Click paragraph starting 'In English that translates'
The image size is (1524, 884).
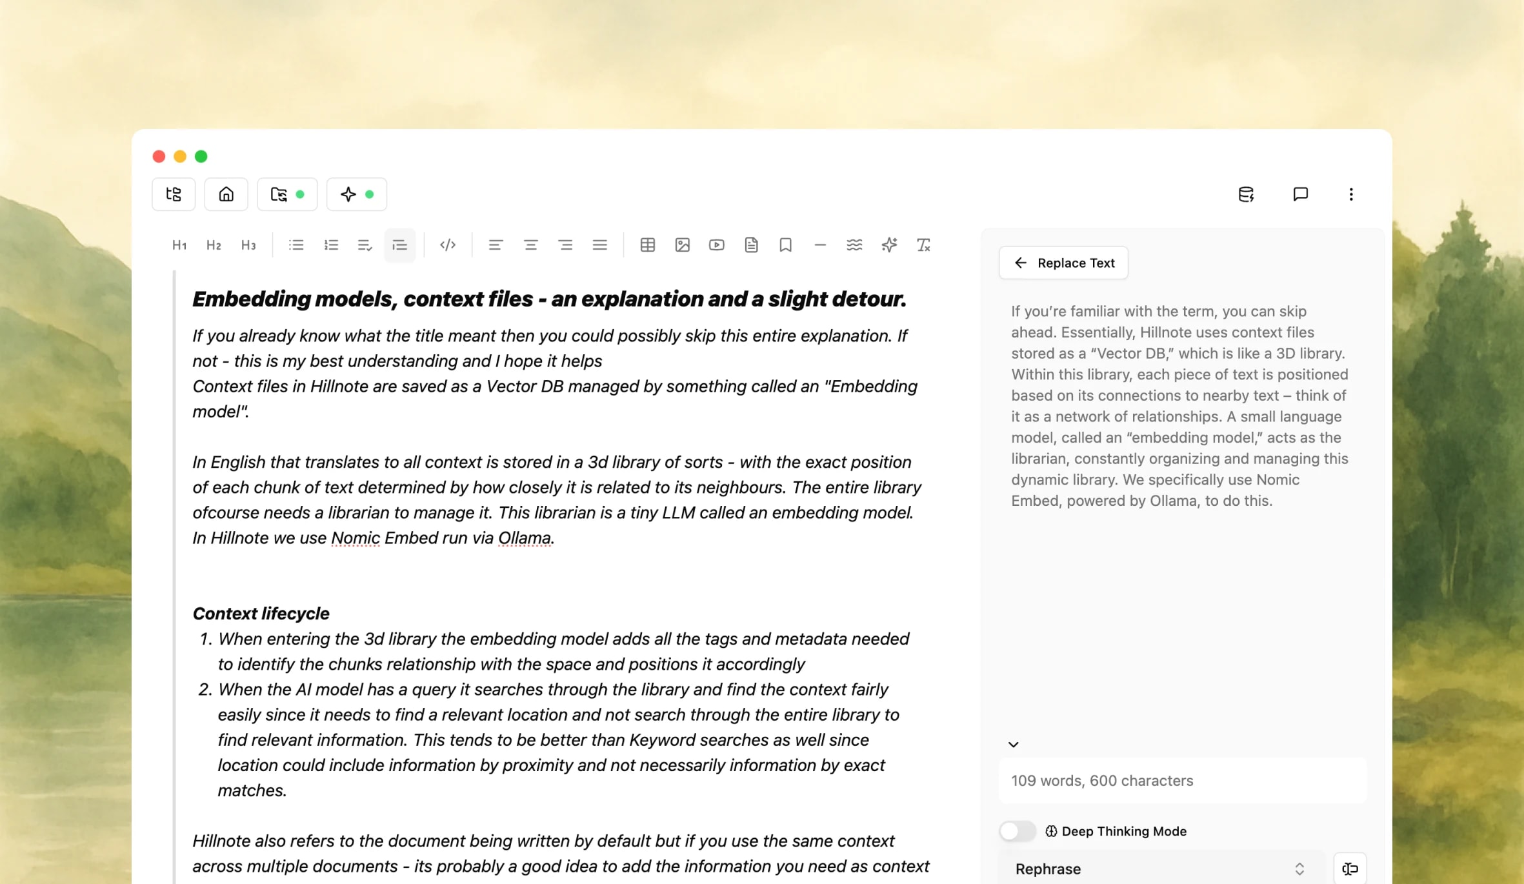point(557,500)
